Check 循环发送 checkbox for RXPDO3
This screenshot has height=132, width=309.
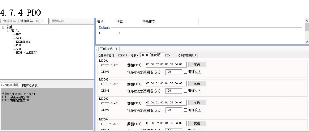[185, 110]
